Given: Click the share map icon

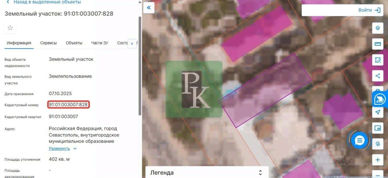Looking at the screenshot, I should pyautogui.click(x=378, y=76).
